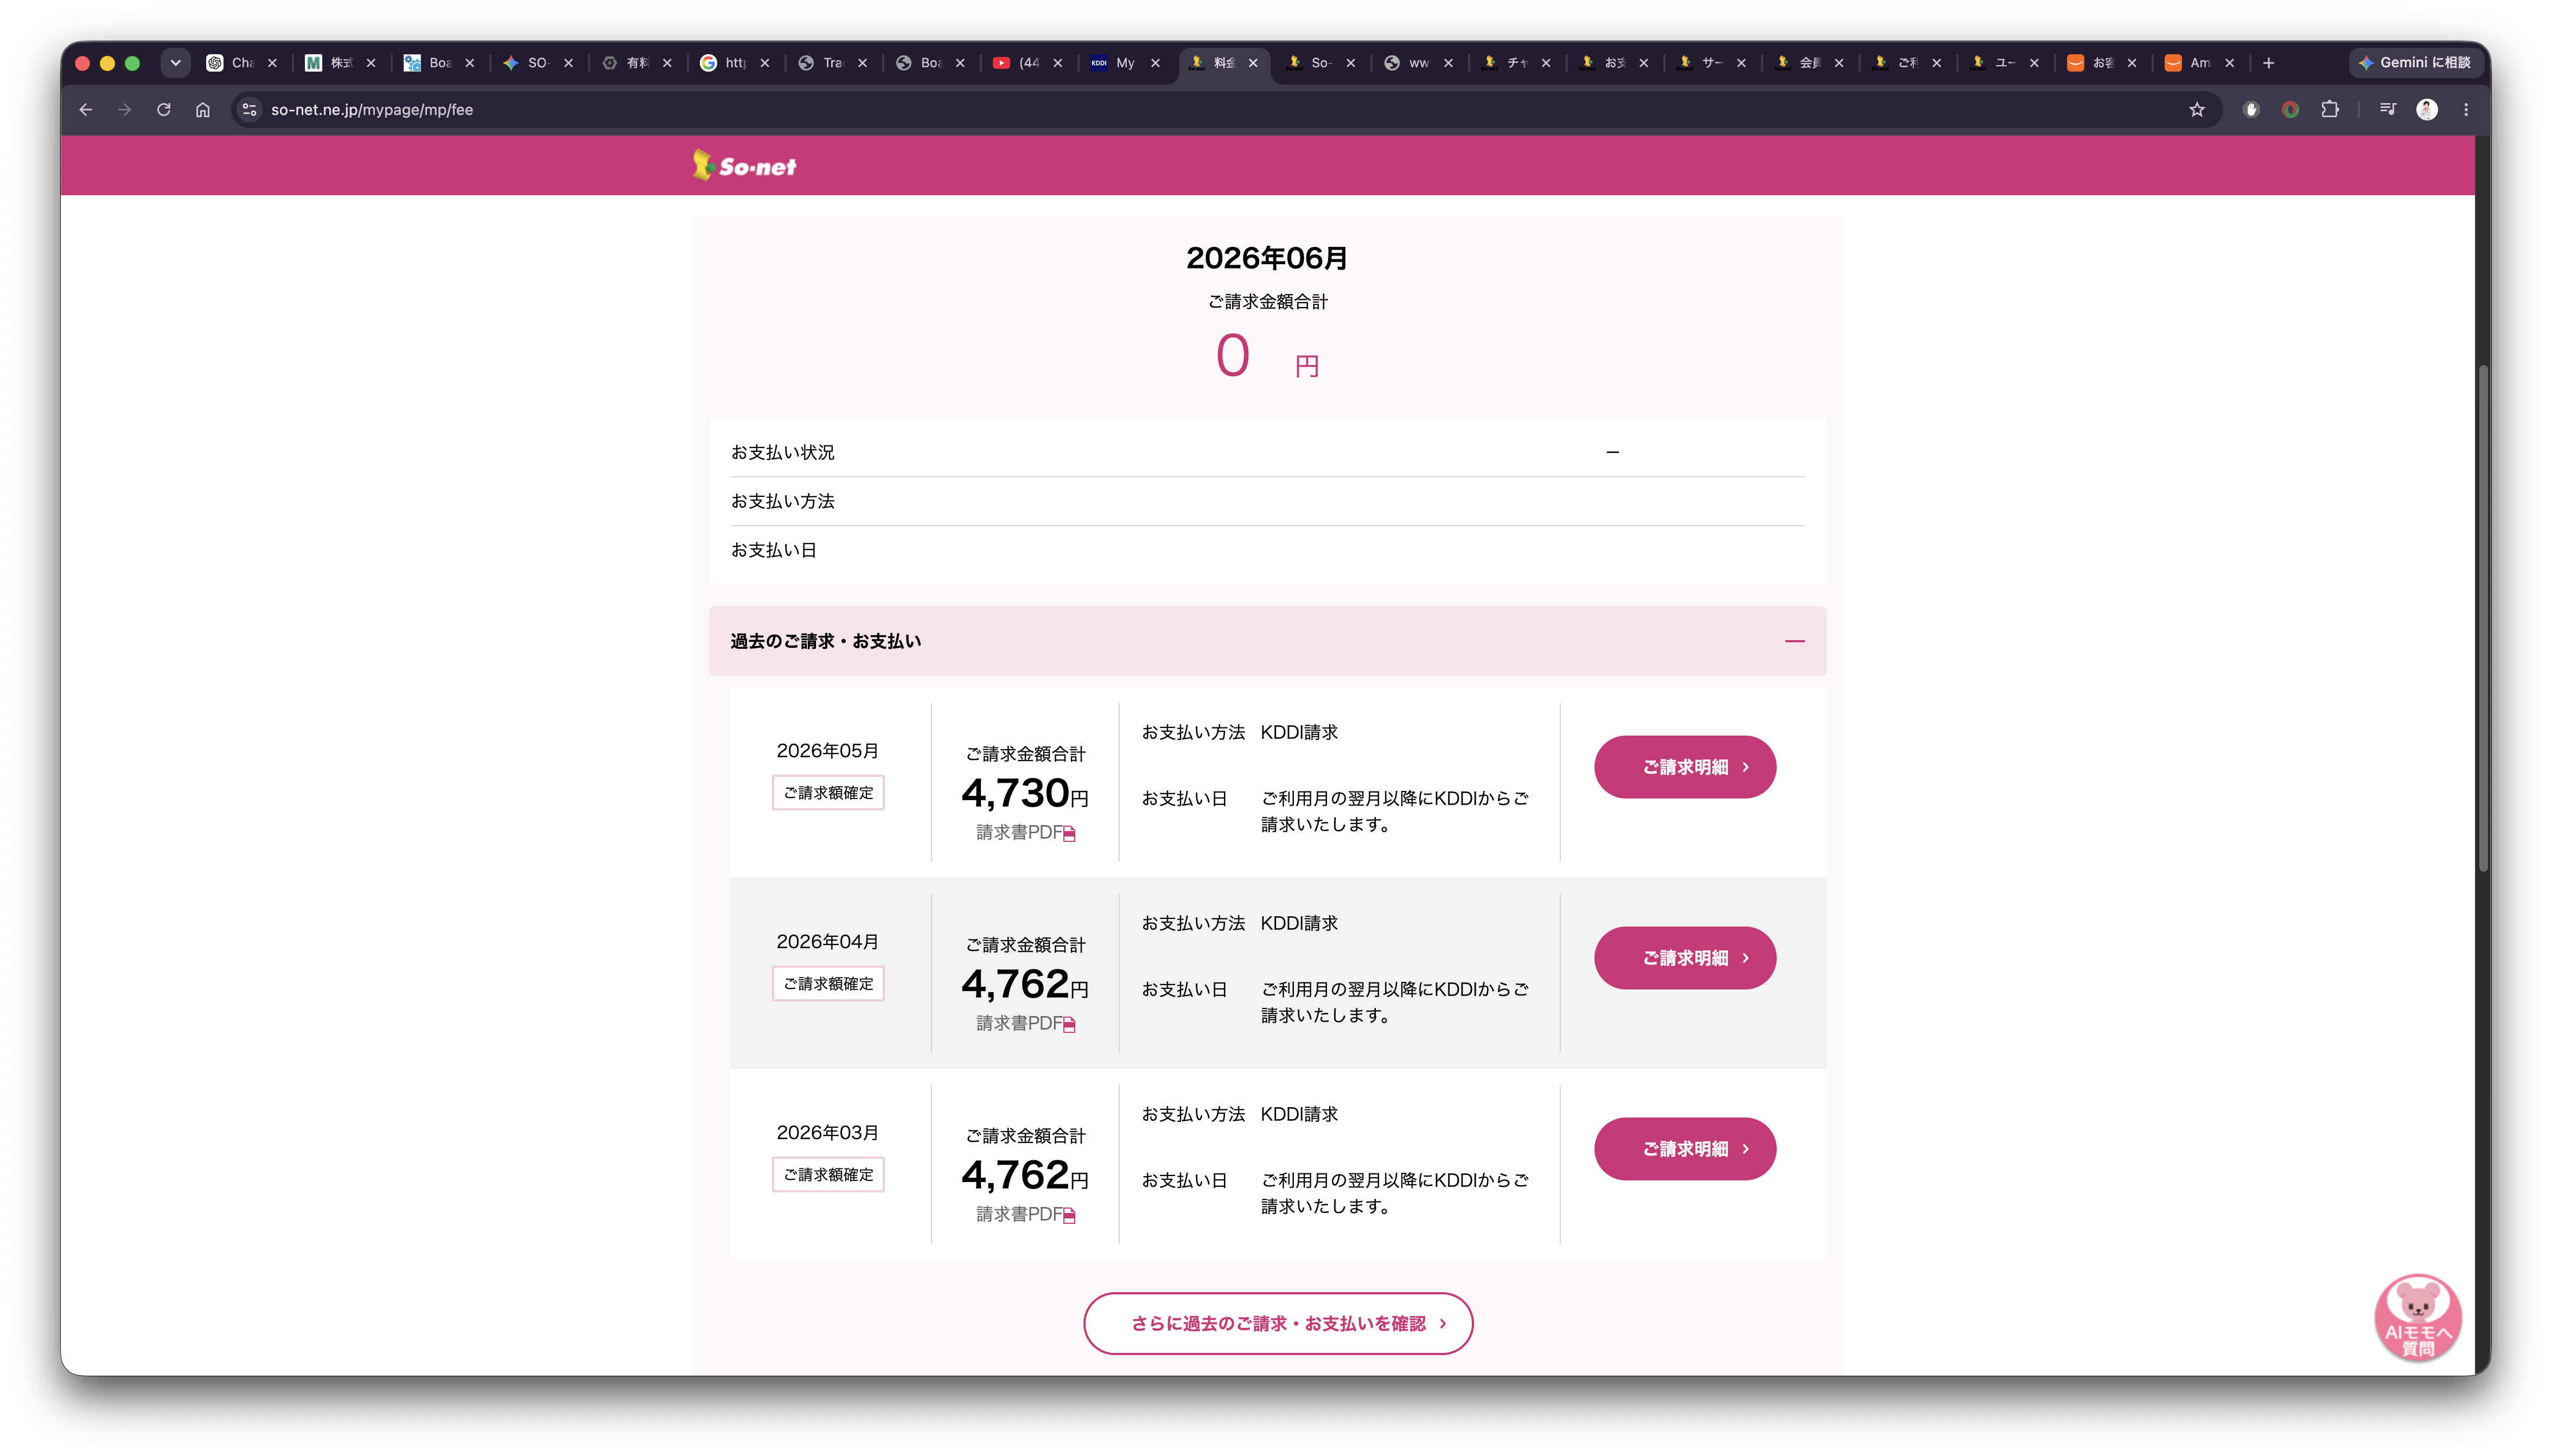The image size is (2552, 1456).
Task: Click ご請求額確定 badge for 2026年03月
Action: tap(828, 1175)
